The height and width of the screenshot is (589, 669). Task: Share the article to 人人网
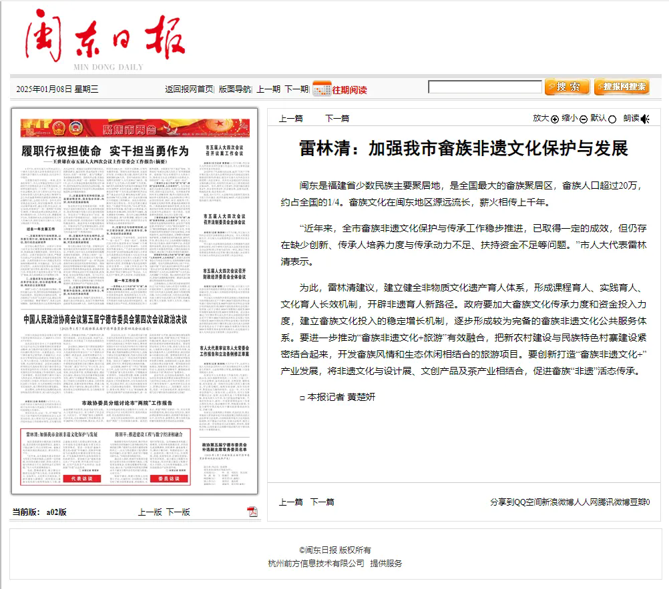[x=586, y=502]
